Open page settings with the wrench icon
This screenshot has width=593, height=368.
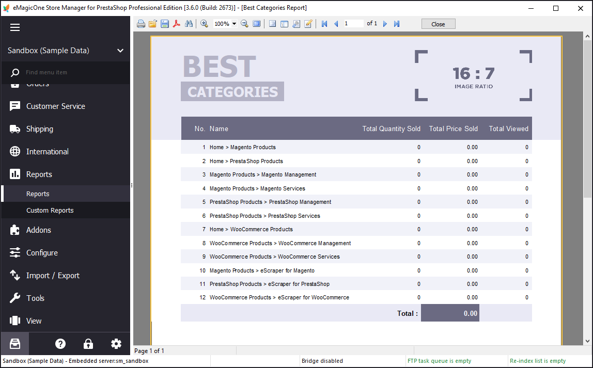(296, 24)
